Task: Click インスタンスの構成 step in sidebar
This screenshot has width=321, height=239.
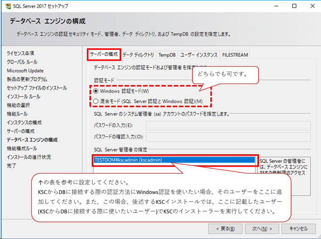Action: tap(24, 122)
